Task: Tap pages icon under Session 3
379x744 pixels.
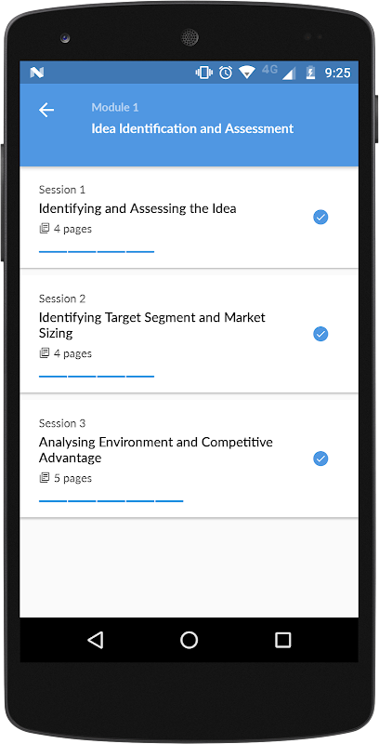Action: (x=44, y=478)
